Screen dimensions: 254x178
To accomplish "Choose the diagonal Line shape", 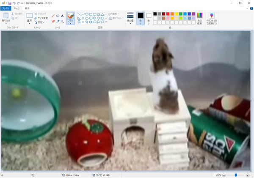I will [x=79, y=14].
